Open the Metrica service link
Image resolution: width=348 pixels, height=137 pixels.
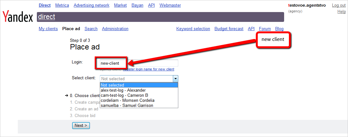pyautogui.click(x=62, y=5)
